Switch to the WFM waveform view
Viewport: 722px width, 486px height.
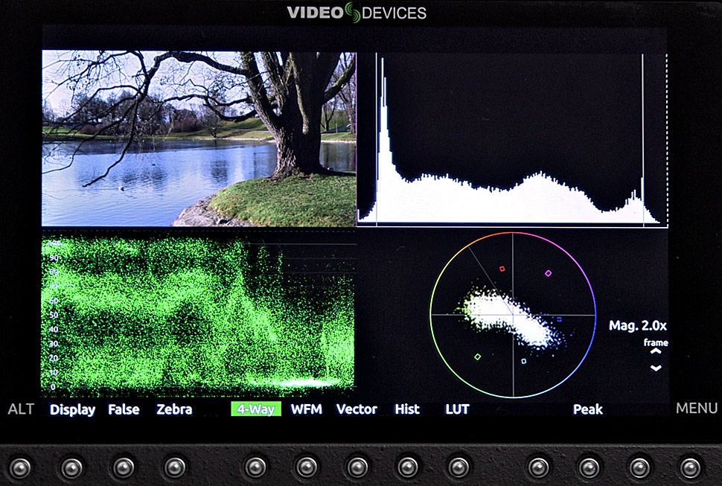tap(307, 409)
